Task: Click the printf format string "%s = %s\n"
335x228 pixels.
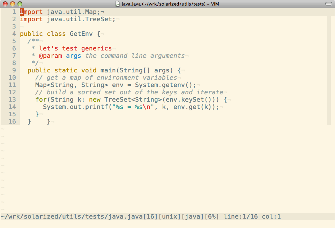Action: point(133,107)
